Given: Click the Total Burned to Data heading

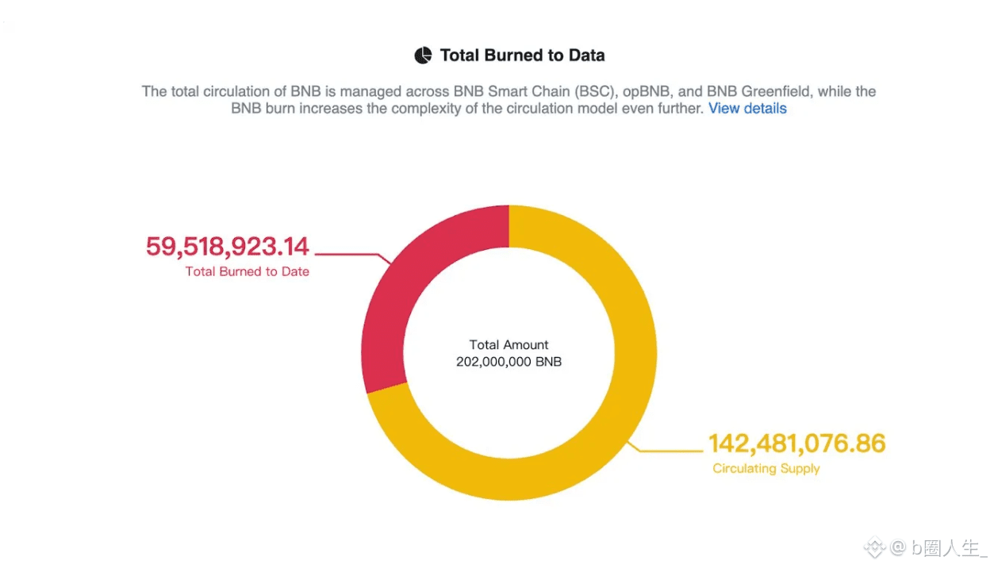Looking at the screenshot, I should click(523, 56).
